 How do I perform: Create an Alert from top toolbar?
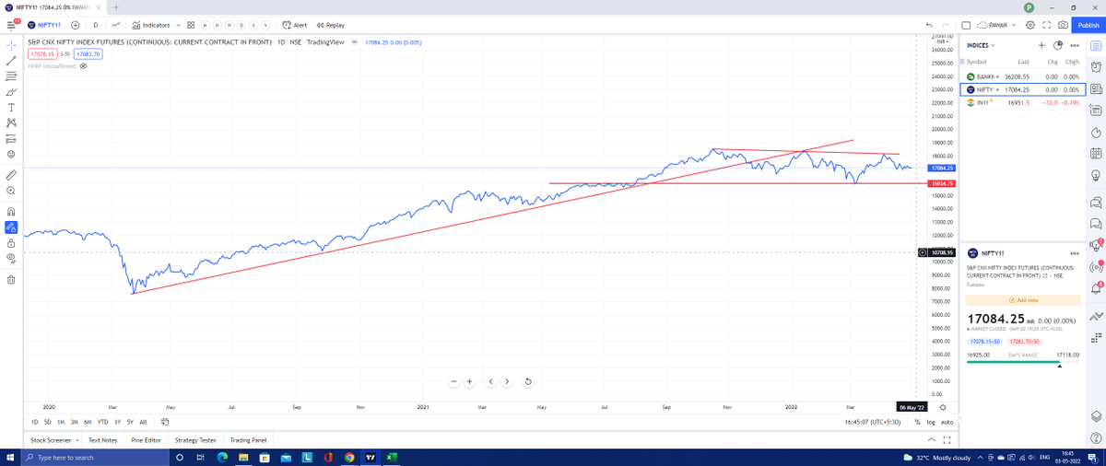tap(295, 25)
